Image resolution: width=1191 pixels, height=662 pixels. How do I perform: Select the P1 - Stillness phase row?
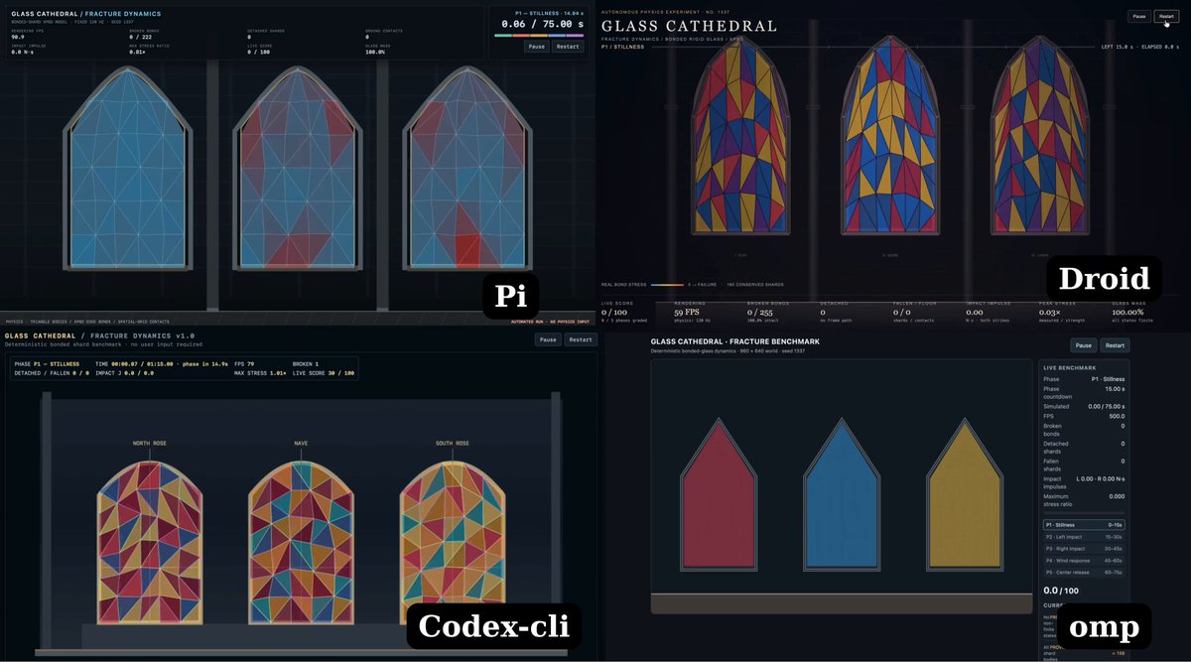[x=1083, y=524]
